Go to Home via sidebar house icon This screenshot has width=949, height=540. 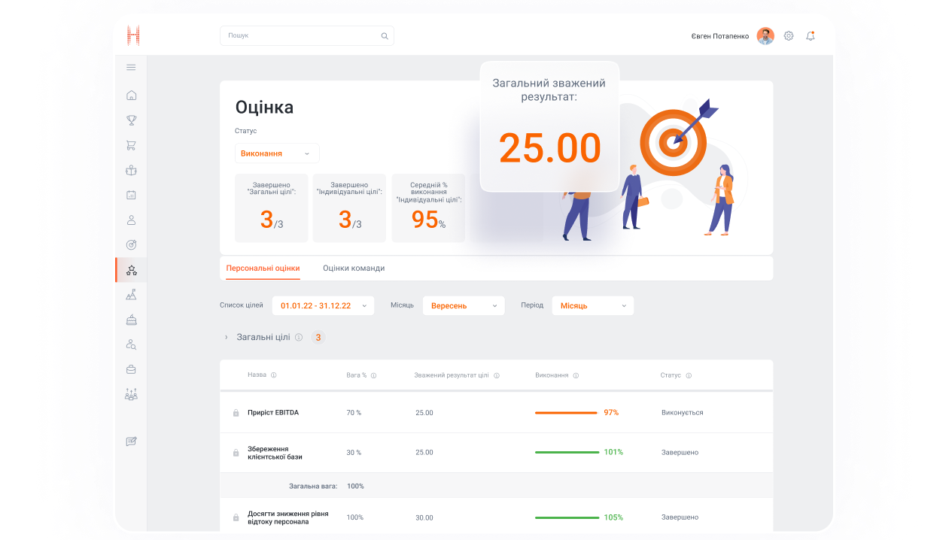(131, 96)
